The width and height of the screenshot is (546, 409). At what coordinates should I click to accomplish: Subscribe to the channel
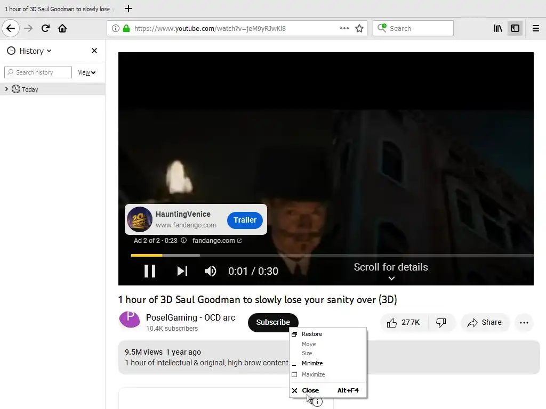(273, 322)
